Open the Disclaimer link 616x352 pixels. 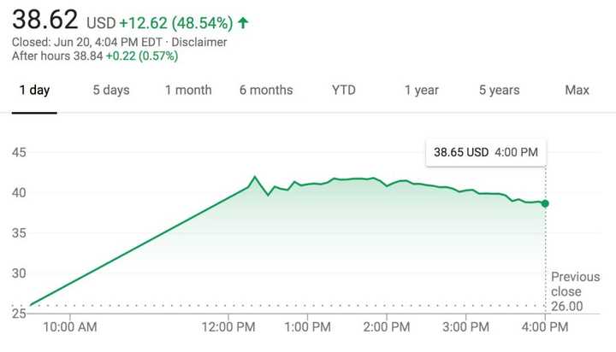click(x=204, y=41)
